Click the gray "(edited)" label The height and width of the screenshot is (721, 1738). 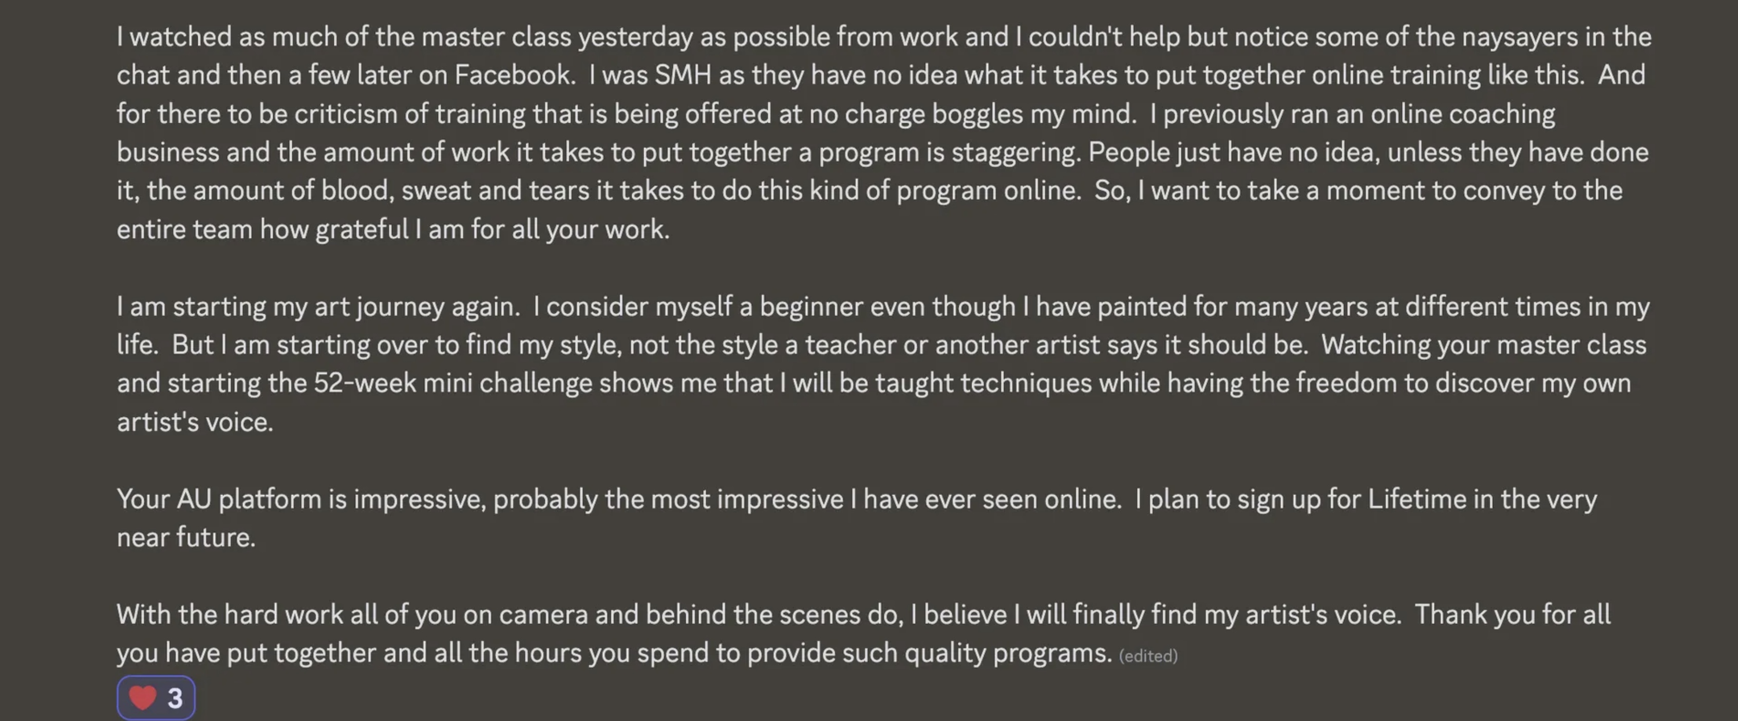[x=1148, y=656]
